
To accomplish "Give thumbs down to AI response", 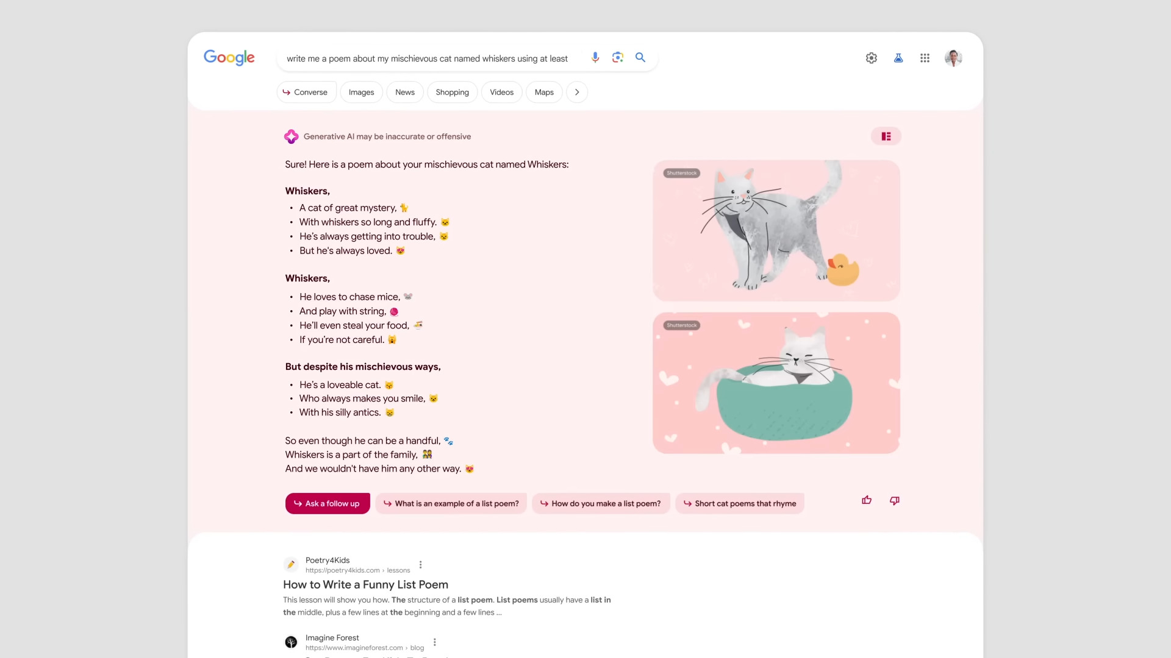I will 895,501.
